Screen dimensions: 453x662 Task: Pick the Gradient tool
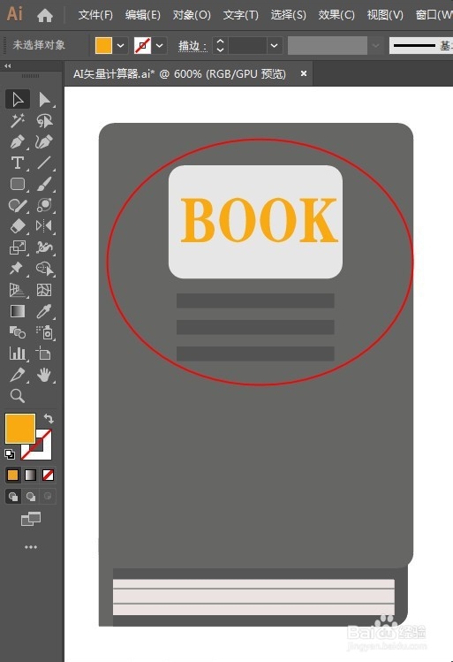tap(18, 311)
